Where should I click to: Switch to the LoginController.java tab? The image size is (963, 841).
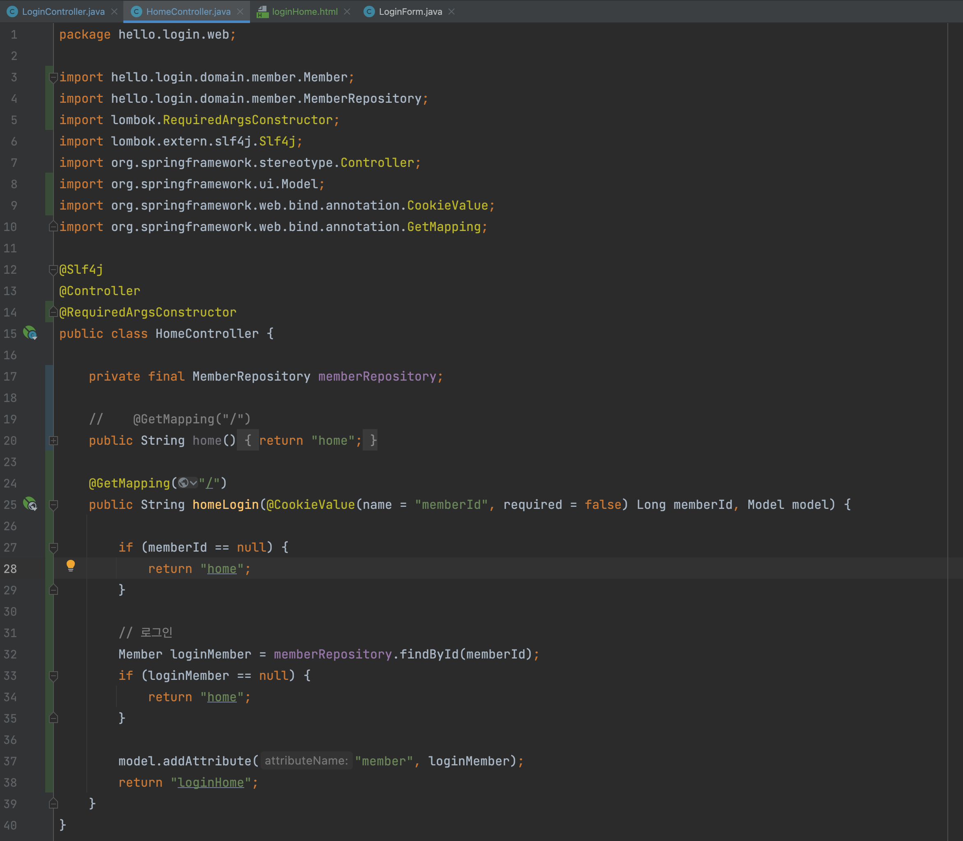click(63, 12)
